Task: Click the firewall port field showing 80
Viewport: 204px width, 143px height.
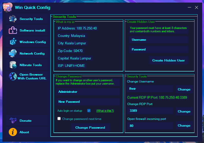Action: pyautogui.click(x=150, y=126)
